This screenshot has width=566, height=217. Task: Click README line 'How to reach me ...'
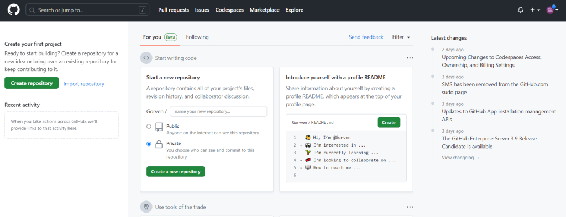tap(333, 167)
